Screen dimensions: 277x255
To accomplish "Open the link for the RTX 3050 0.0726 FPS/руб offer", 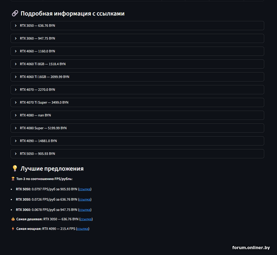I will point(84,199).
